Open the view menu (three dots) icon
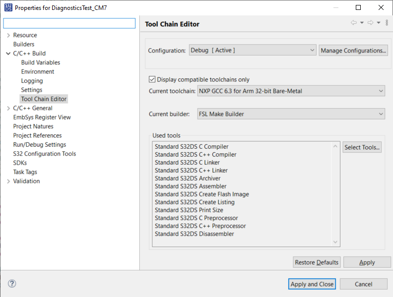 387,23
